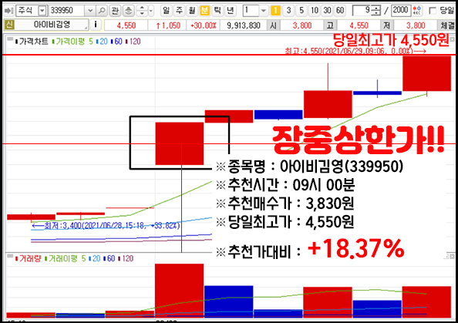The width and height of the screenshot is (458, 323).
Task: Open the 관 watchlist button
Action: click(115, 11)
